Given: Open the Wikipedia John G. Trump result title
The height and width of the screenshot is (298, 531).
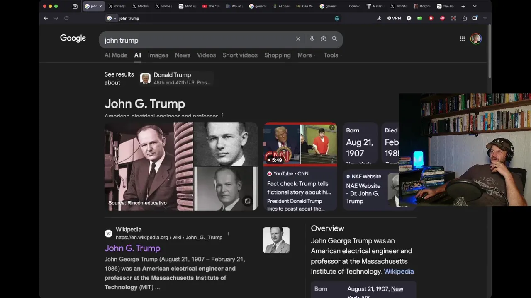Looking at the screenshot, I should click(132, 248).
